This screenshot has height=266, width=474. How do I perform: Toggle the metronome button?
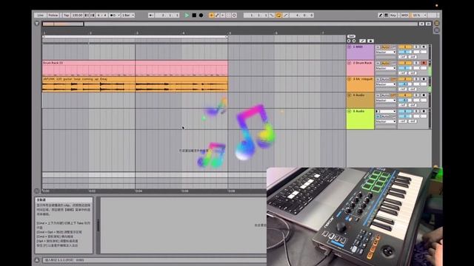point(114,15)
